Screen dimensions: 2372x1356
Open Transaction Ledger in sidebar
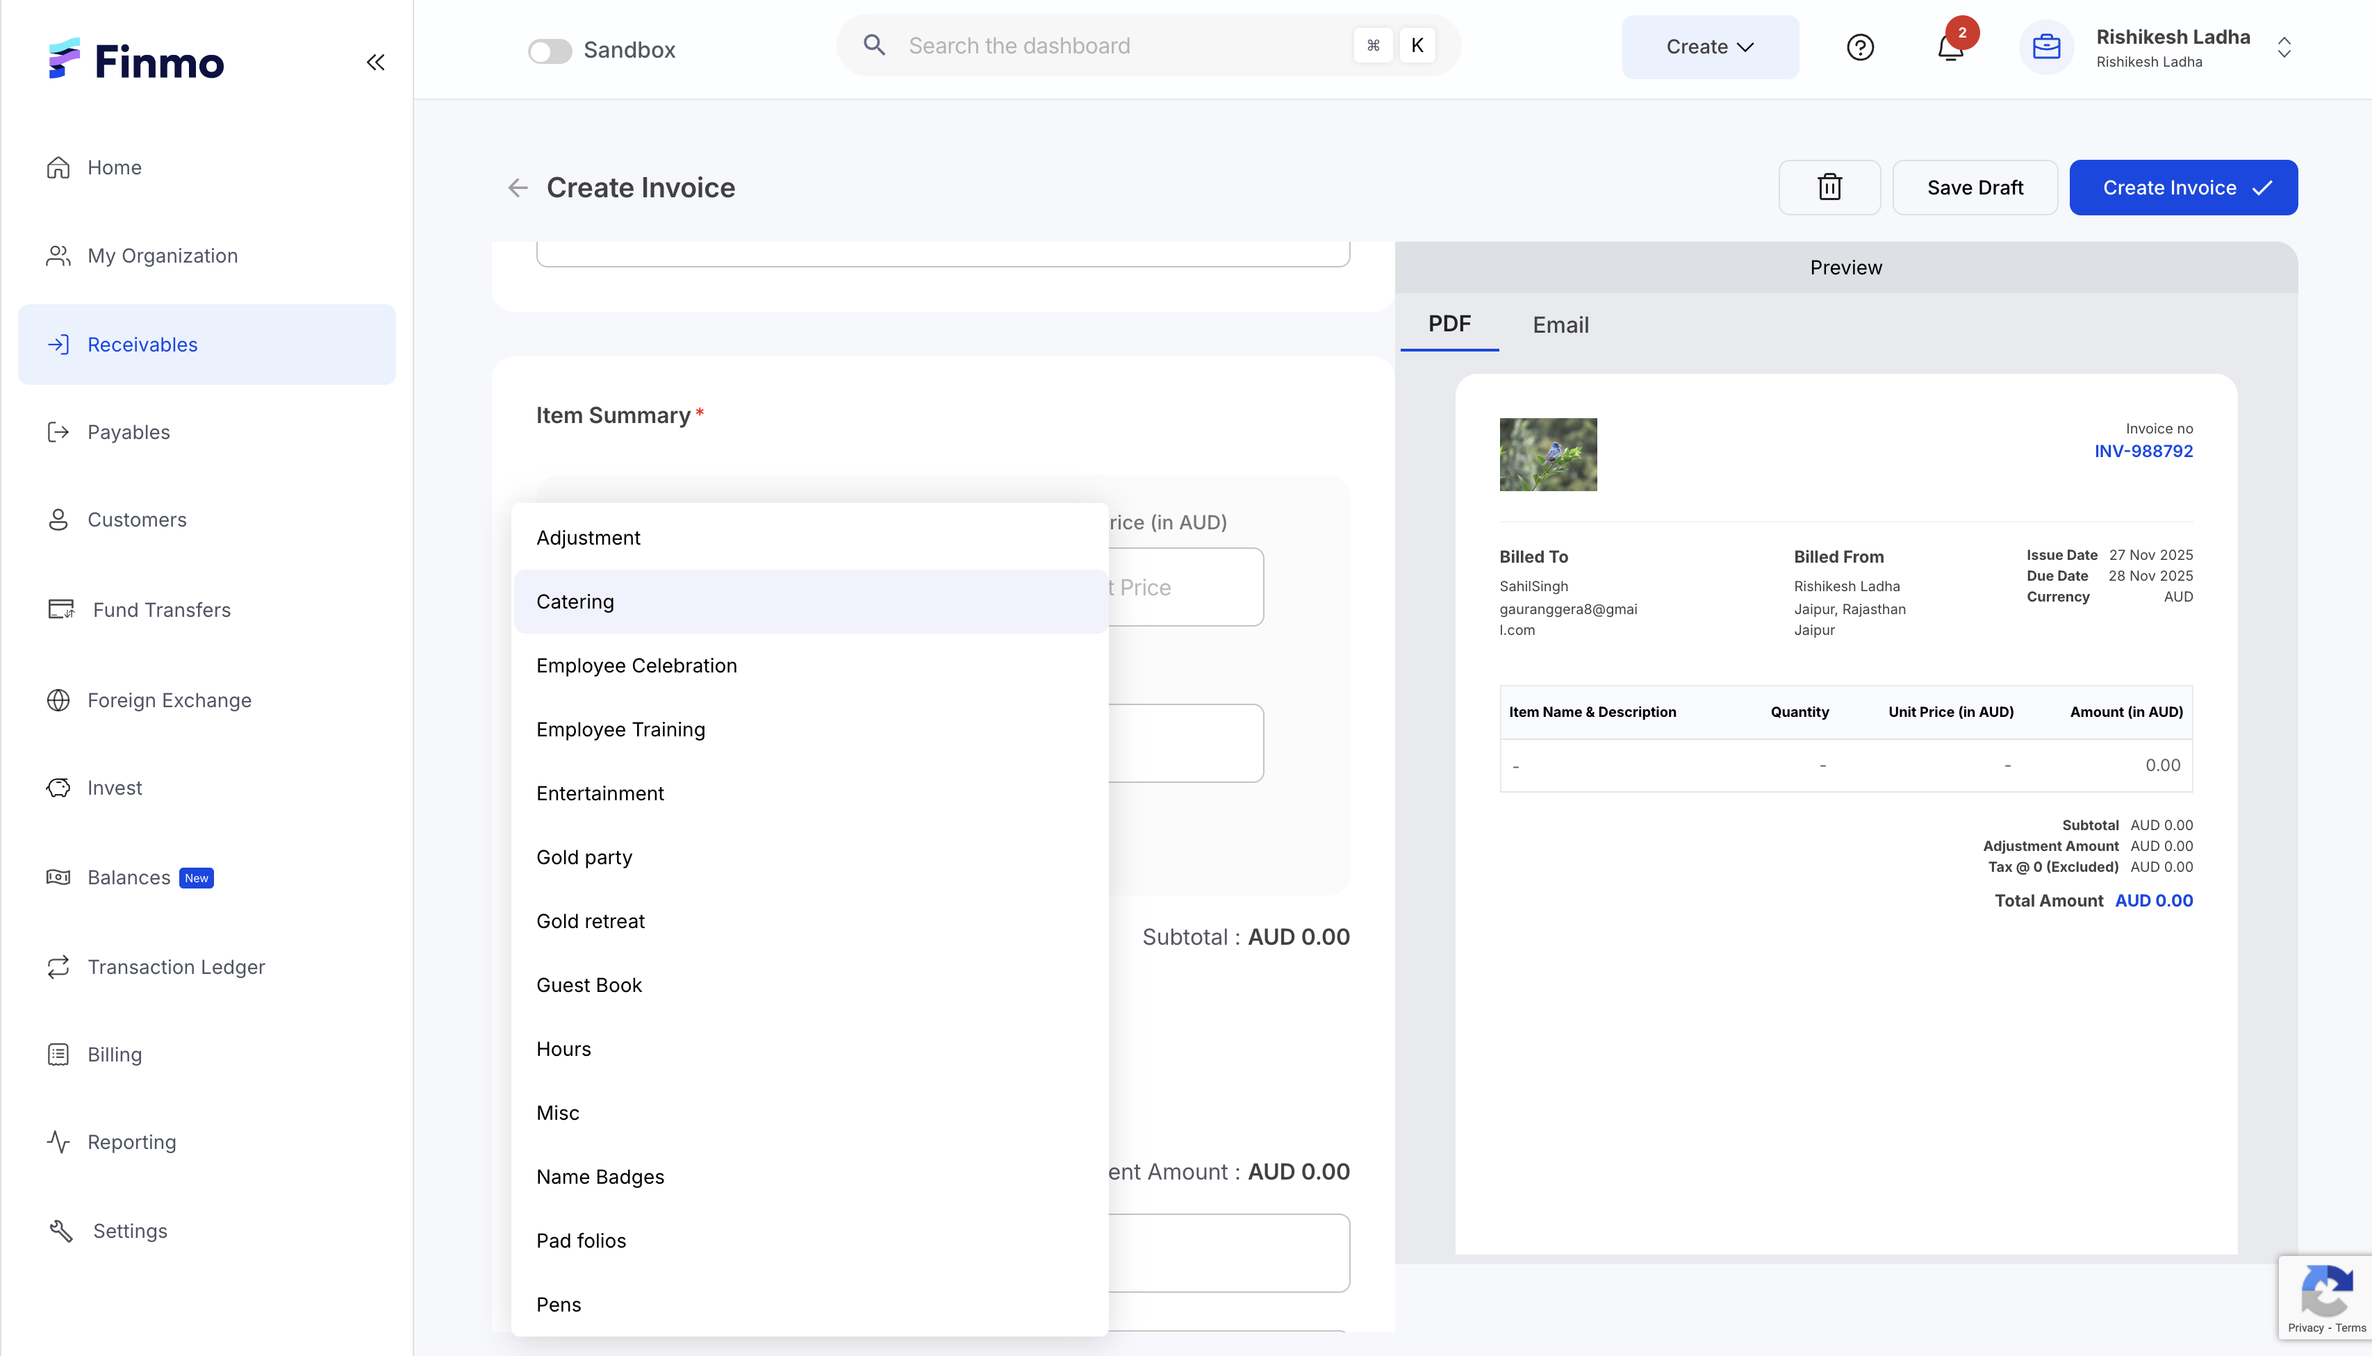pyautogui.click(x=176, y=967)
